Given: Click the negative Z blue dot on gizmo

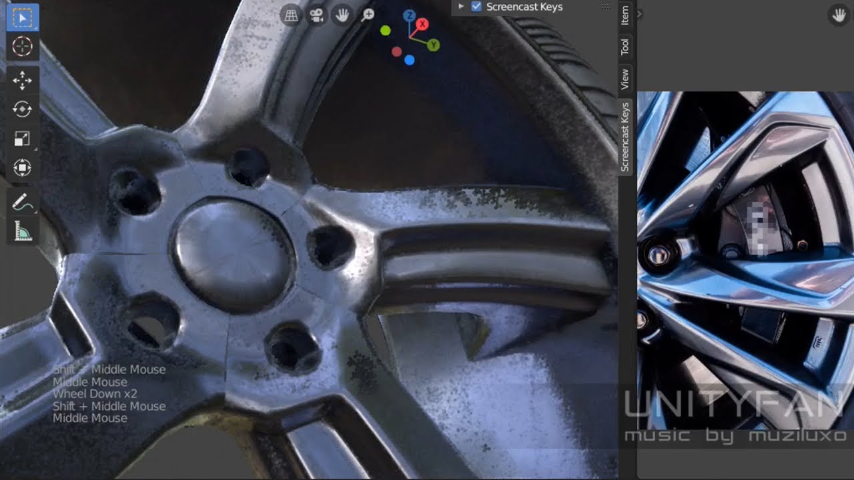Looking at the screenshot, I should pyautogui.click(x=410, y=60).
